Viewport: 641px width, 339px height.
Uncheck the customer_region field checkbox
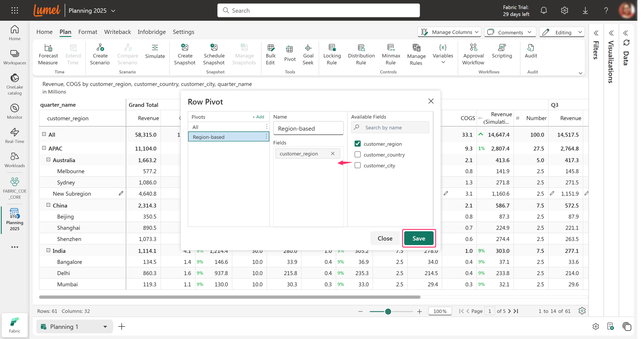[x=358, y=144]
